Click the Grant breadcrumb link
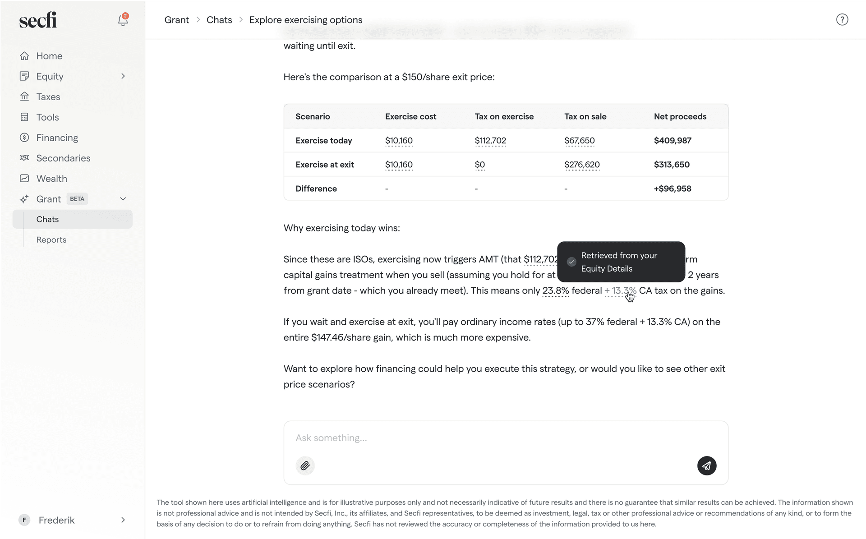 176,20
